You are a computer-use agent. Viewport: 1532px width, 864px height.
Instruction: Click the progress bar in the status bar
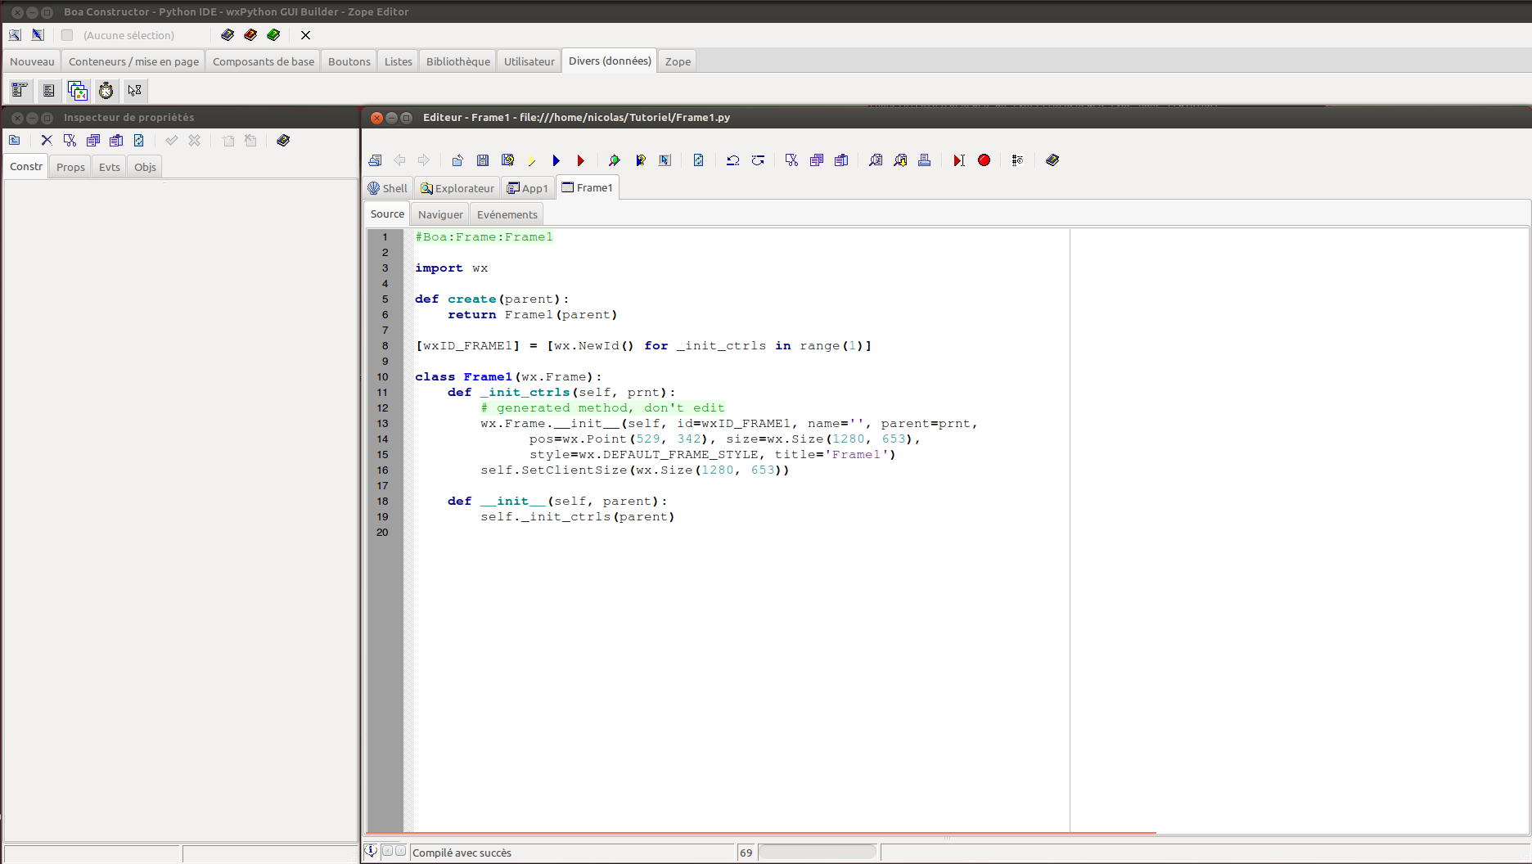[817, 853]
